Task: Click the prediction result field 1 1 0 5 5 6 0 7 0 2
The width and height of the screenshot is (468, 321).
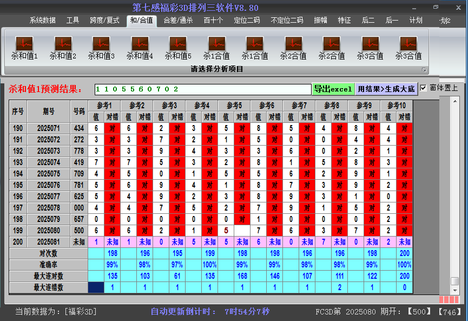Action: pyautogui.click(x=203, y=89)
